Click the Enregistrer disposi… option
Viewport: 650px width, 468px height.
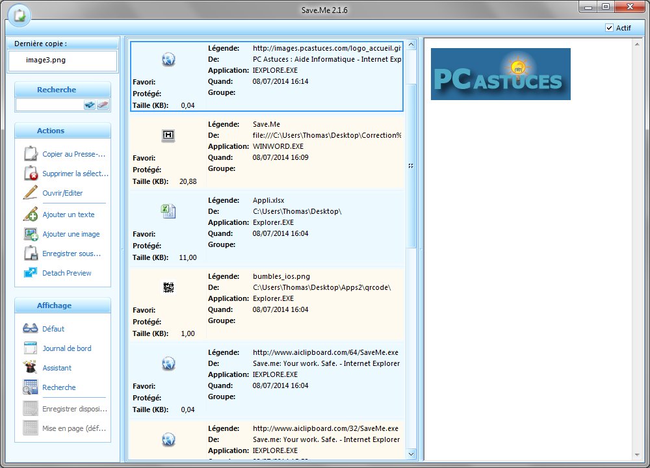[x=75, y=409]
